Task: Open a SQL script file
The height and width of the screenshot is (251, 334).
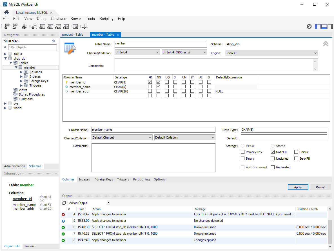Action: point(15,26)
